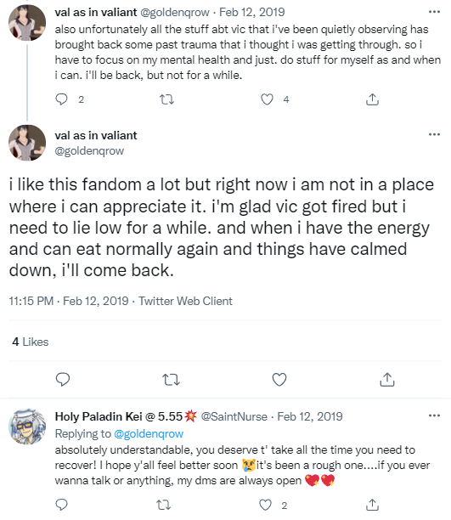Reply to the first goldenqrow tweet

[x=61, y=99]
